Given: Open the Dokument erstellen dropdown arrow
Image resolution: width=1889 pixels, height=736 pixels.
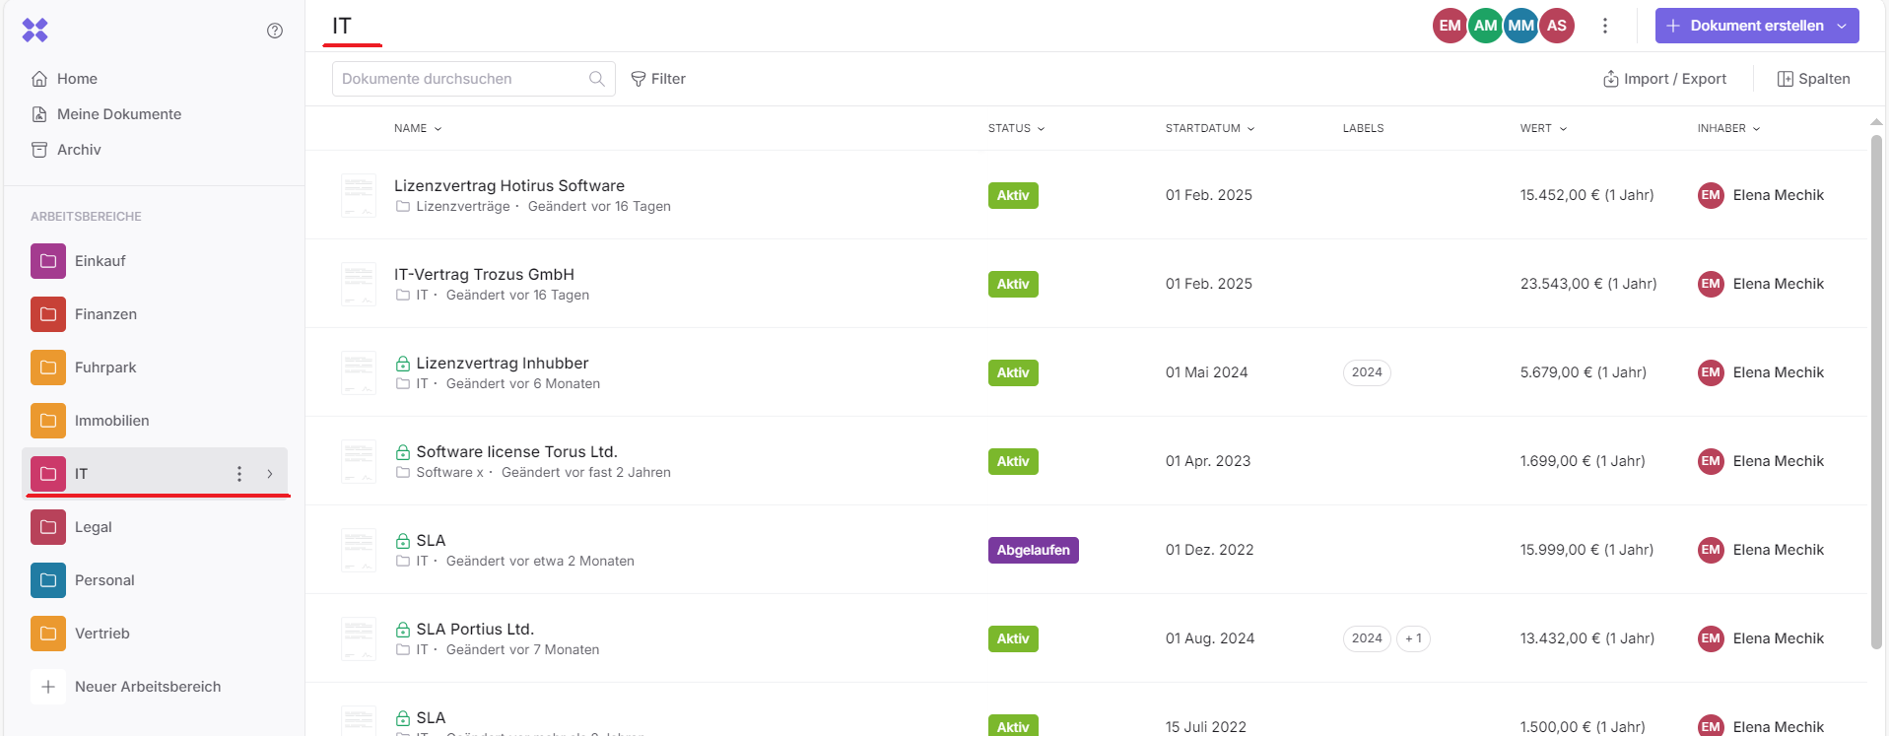Looking at the screenshot, I should tap(1842, 26).
